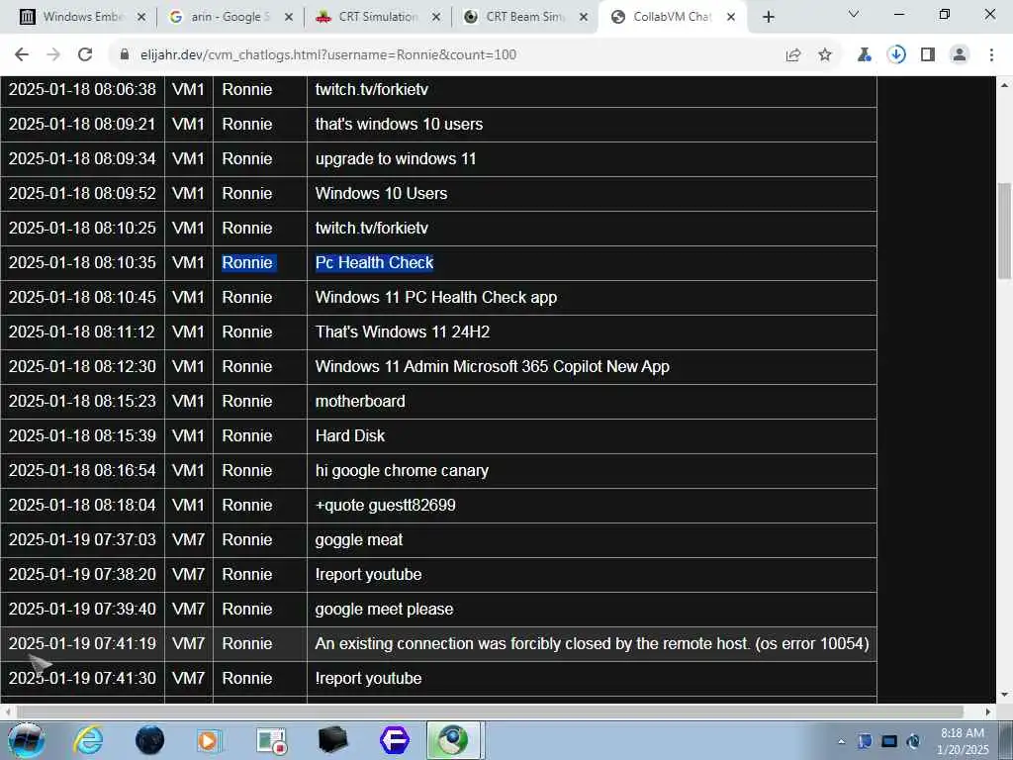
Task: Click the 'Pc Health Check' highlighted message
Action: (374, 262)
